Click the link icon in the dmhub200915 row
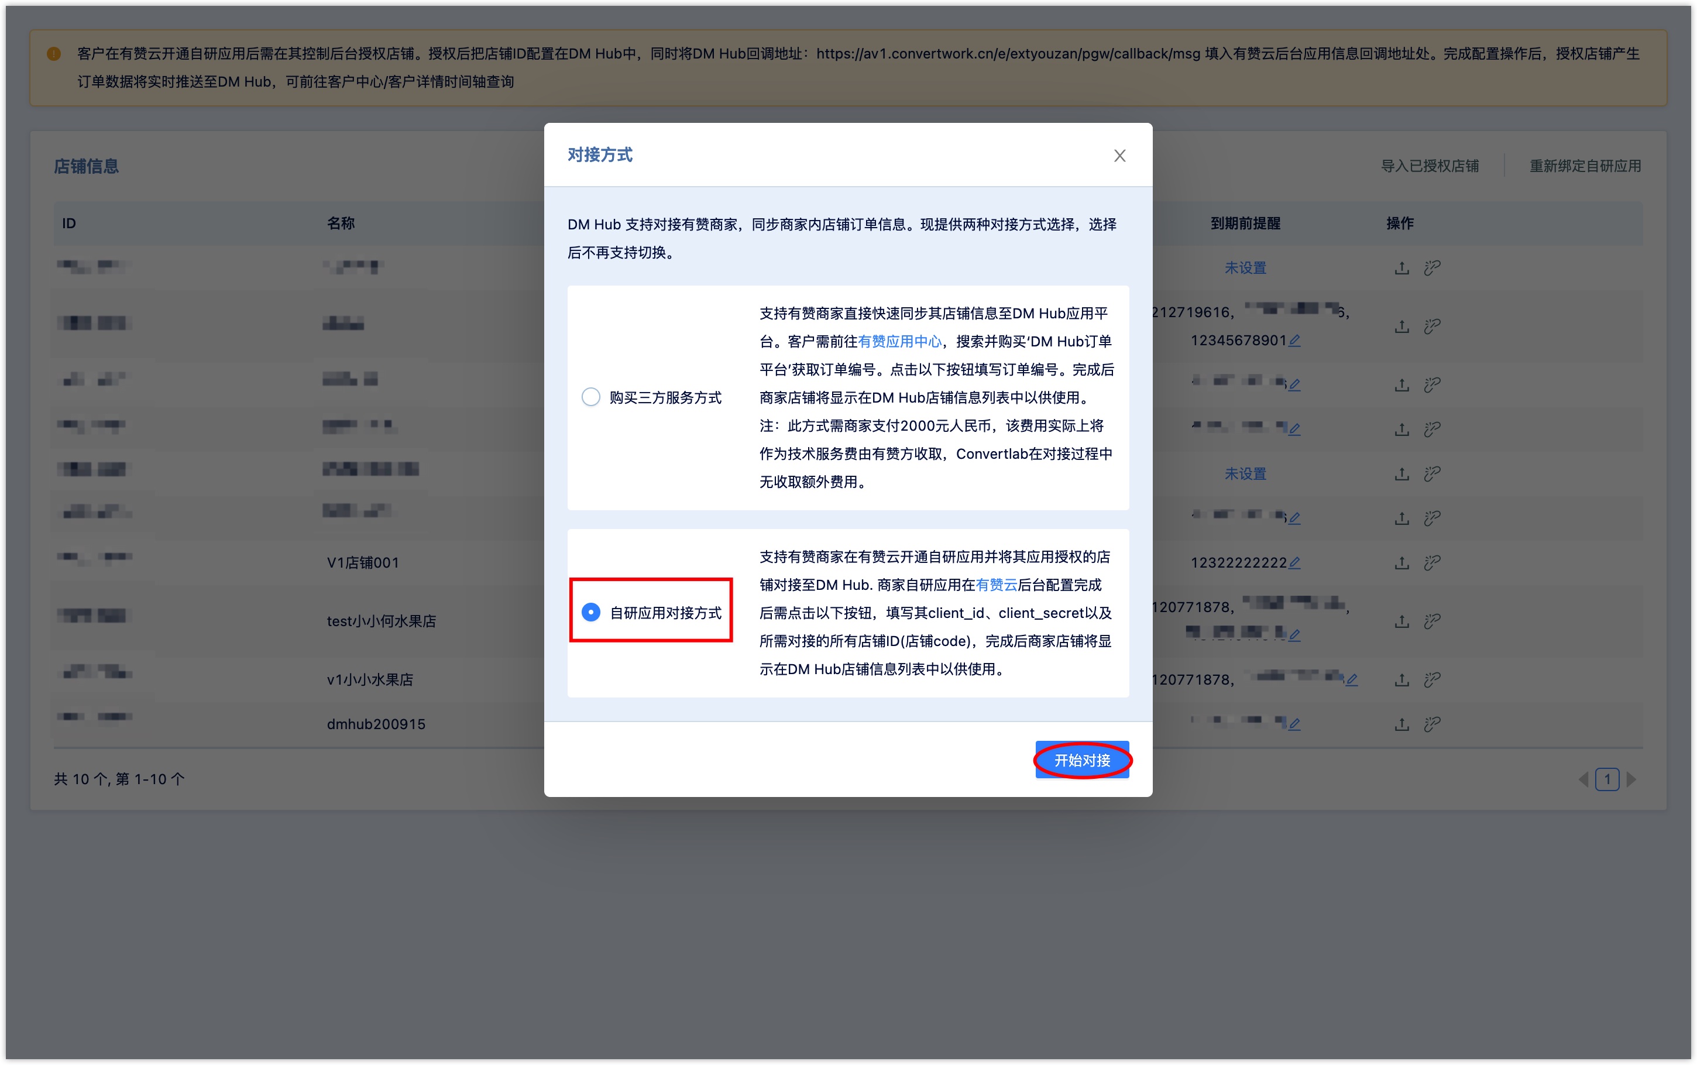 [1431, 724]
